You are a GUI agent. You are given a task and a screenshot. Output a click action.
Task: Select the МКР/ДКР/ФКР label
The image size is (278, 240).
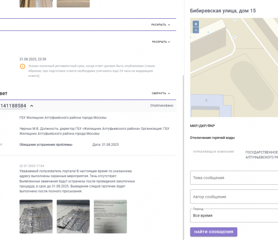203,126
